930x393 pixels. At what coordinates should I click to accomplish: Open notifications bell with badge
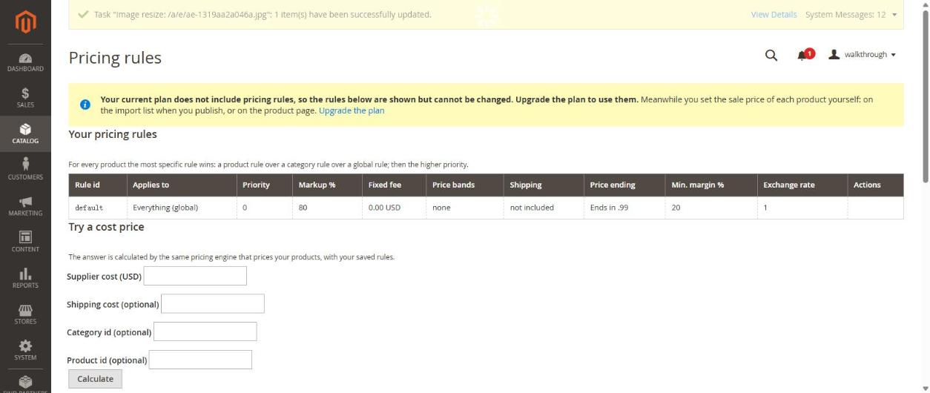pyautogui.click(x=805, y=55)
